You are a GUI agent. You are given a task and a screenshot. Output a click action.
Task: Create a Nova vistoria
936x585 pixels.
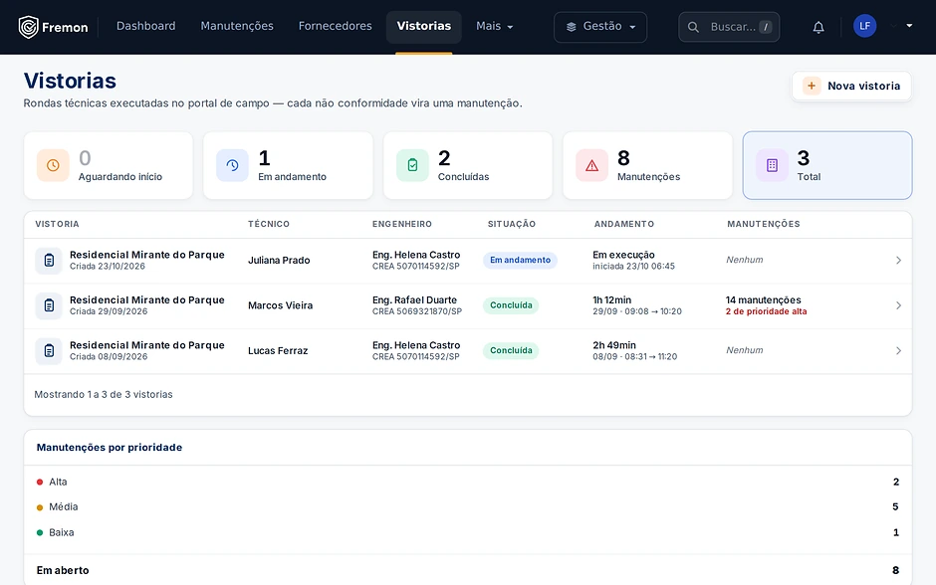tap(851, 86)
